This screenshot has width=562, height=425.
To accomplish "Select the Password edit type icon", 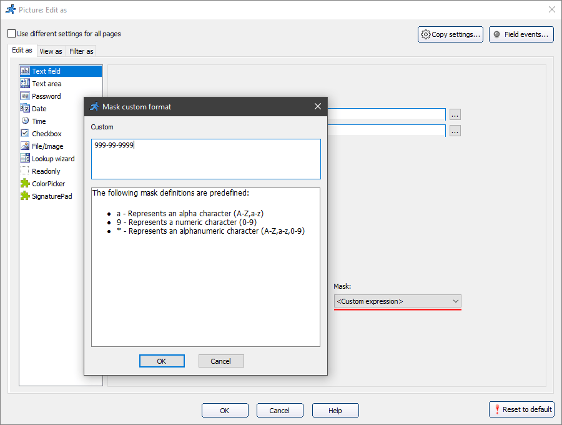I will click(x=26, y=96).
